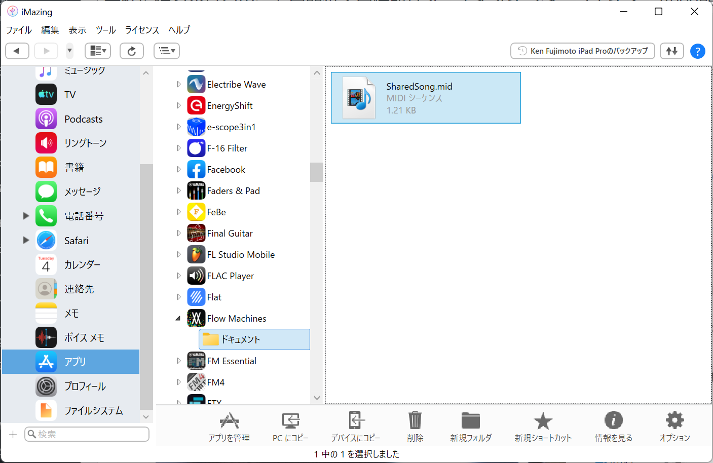This screenshot has width=713, height=463.
Task: Open the list options dropdown
Action: (167, 51)
